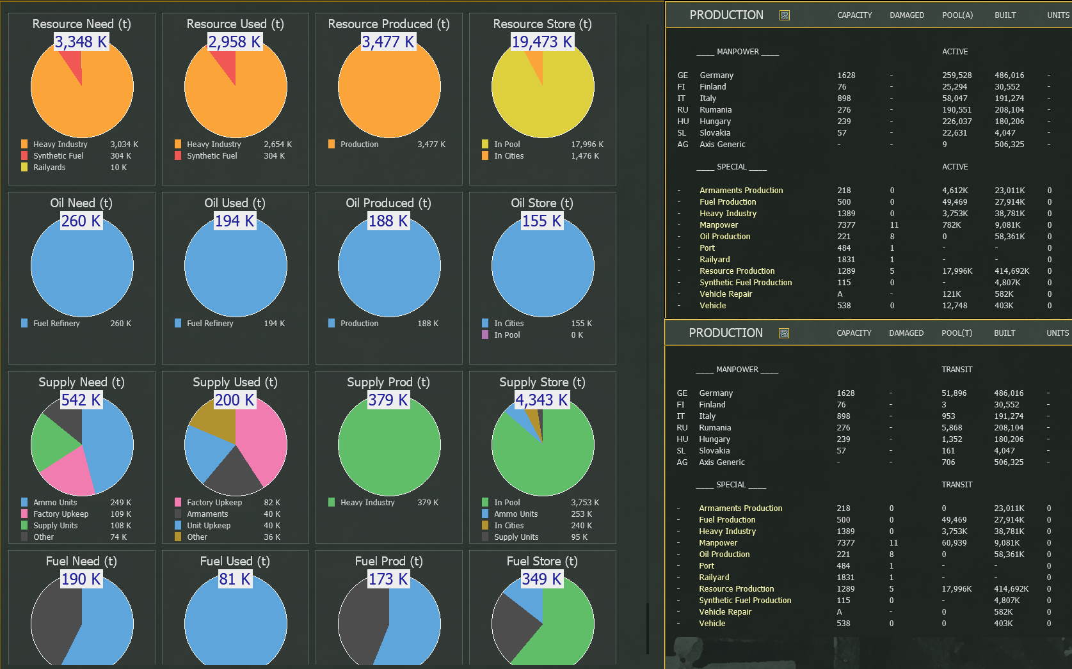
Task: Click the 3,348 K Resource Need total
Action: pyautogui.click(x=81, y=42)
